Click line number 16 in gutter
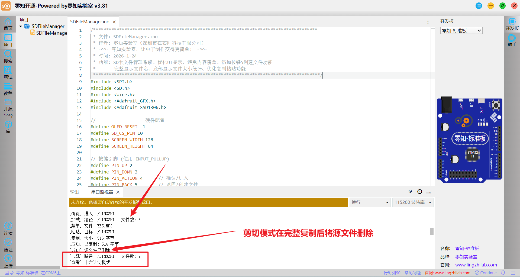Viewport: 520px width, 277px height. click(79, 127)
